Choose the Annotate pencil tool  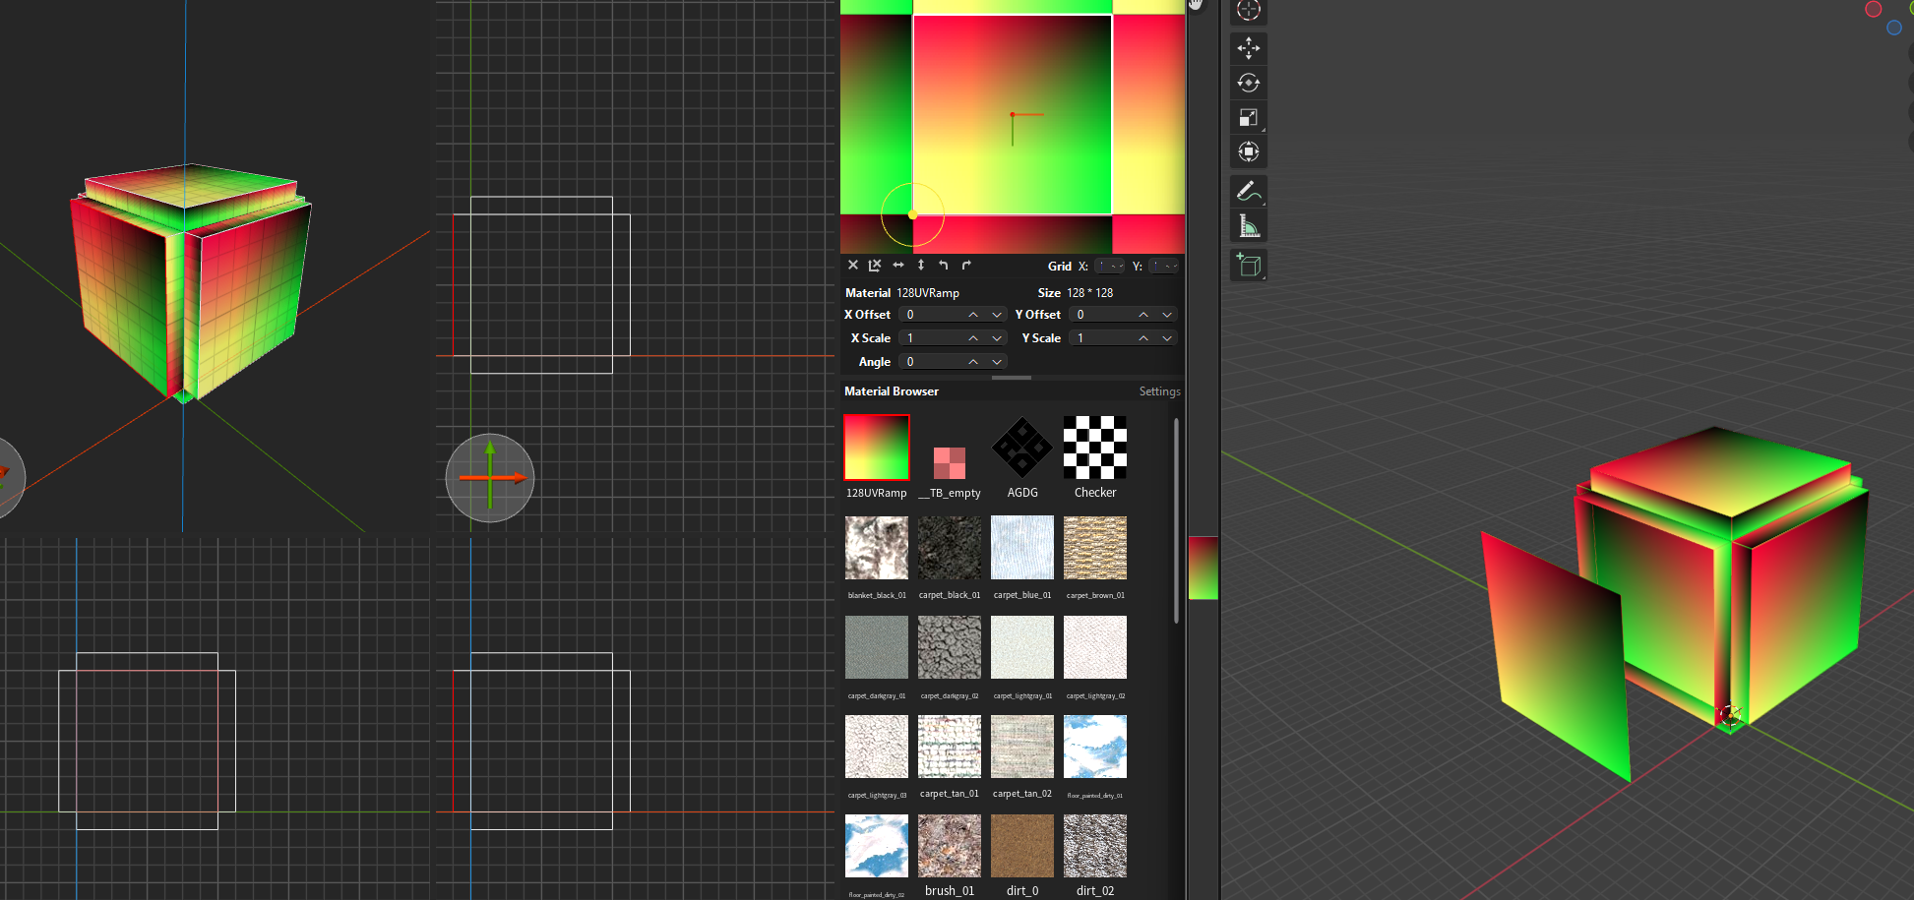pyautogui.click(x=1248, y=192)
